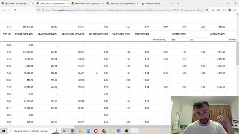
Task: Open the browser hamburger menu
Action: [235, 10]
